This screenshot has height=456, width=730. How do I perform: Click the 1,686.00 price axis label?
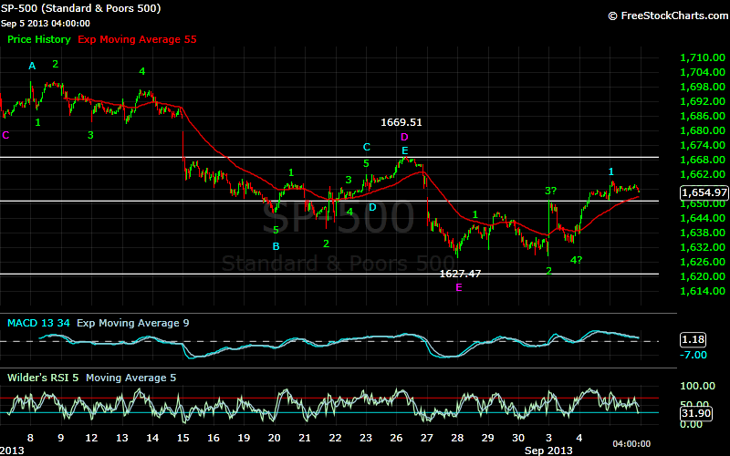pyautogui.click(x=703, y=116)
